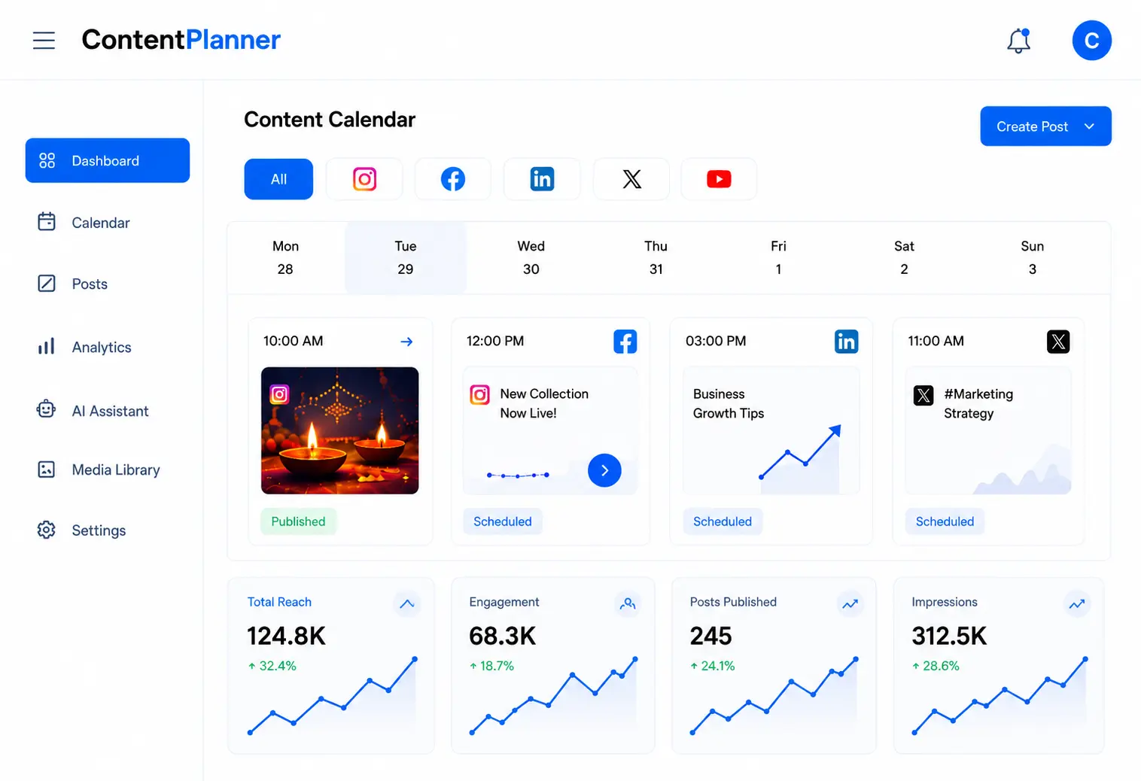Open the Diwali lamps post thumbnail
The width and height of the screenshot is (1141, 781).
tap(339, 430)
